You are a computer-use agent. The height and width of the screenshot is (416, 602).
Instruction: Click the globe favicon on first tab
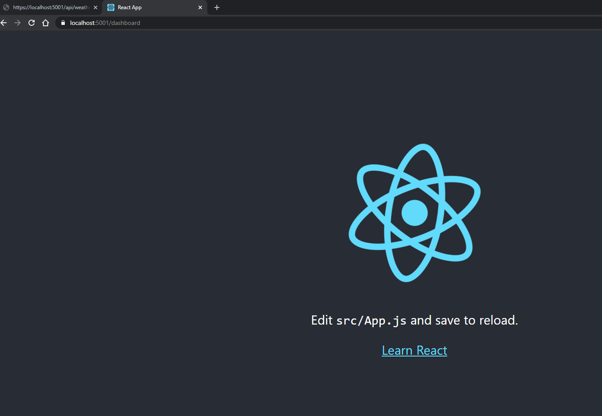click(6, 7)
